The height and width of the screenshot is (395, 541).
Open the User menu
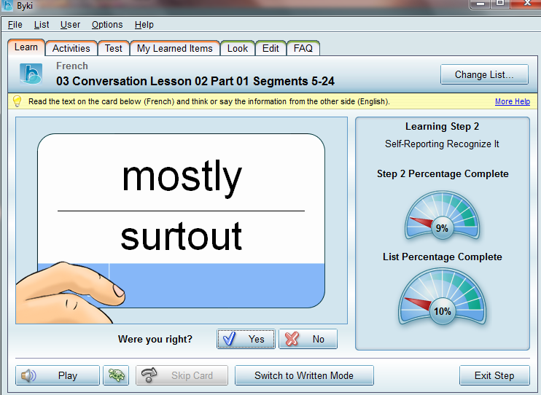70,25
